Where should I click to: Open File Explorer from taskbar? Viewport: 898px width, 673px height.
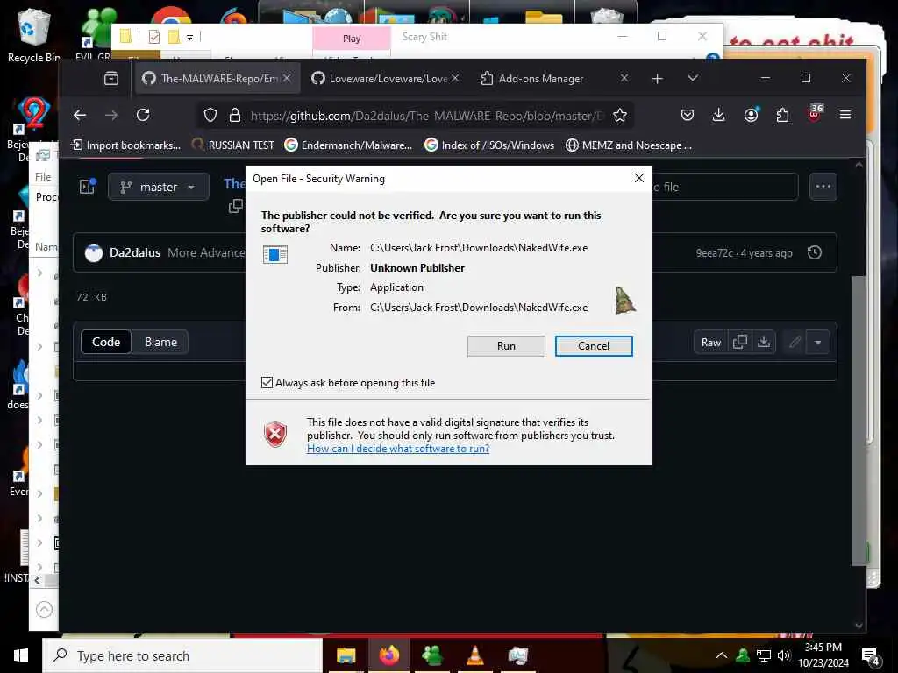tap(346, 655)
